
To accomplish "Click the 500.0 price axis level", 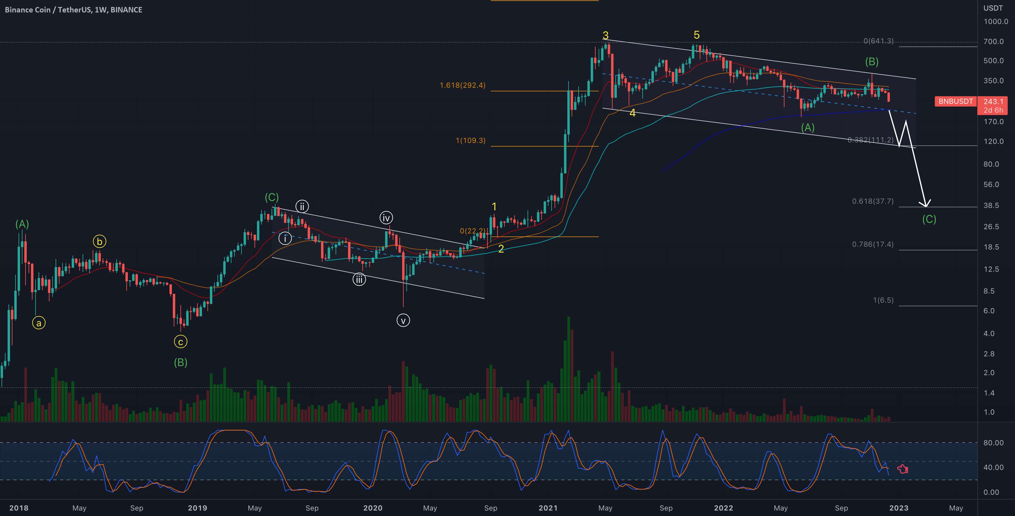I will (x=993, y=61).
